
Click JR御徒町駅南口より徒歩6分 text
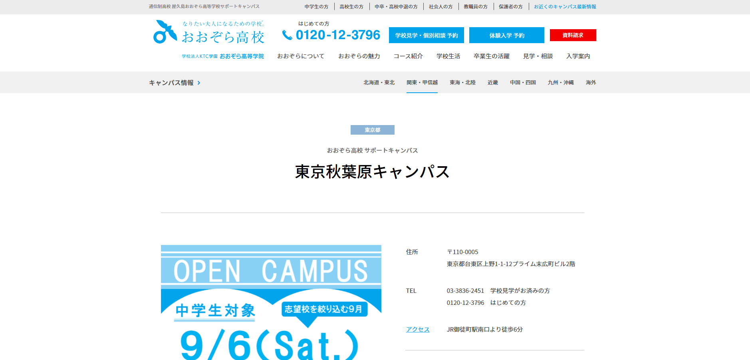pos(485,329)
